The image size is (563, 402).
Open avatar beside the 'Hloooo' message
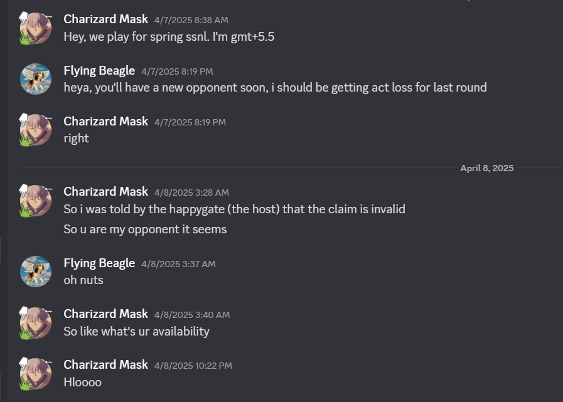point(36,373)
